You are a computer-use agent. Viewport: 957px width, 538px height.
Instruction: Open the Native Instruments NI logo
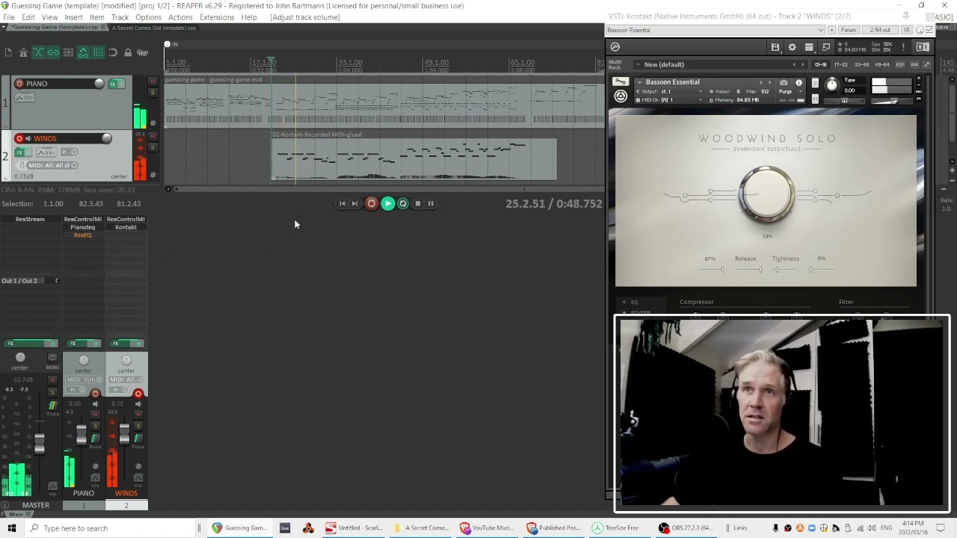[x=923, y=47]
